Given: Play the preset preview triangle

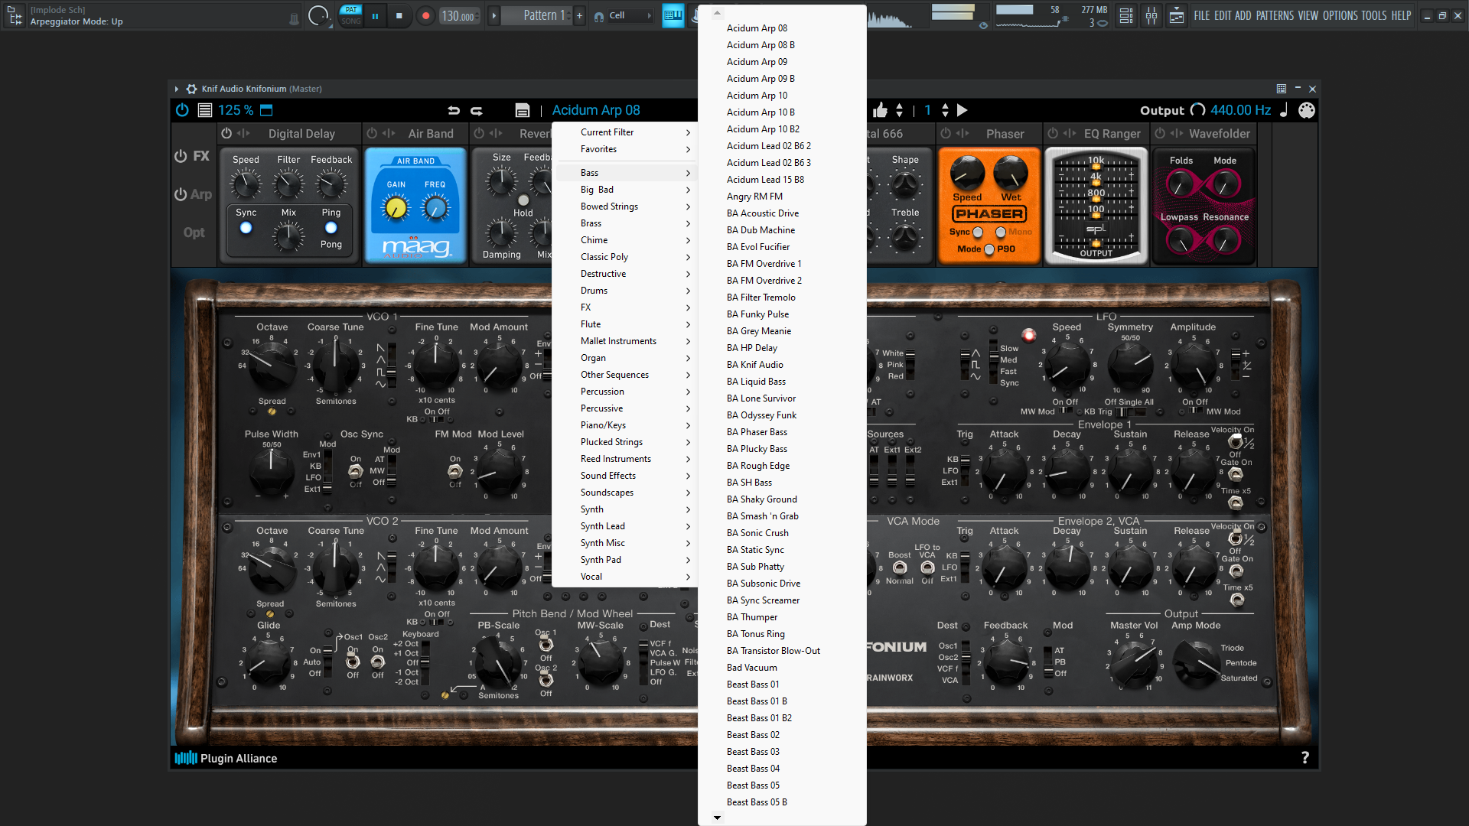Looking at the screenshot, I should pyautogui.click(x=963, y=110).
